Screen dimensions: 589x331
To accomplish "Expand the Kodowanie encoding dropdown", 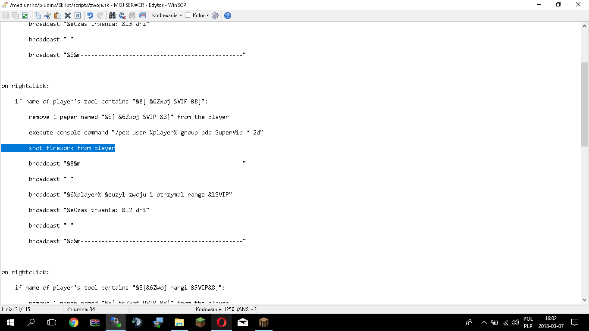I will pos(167,16).
